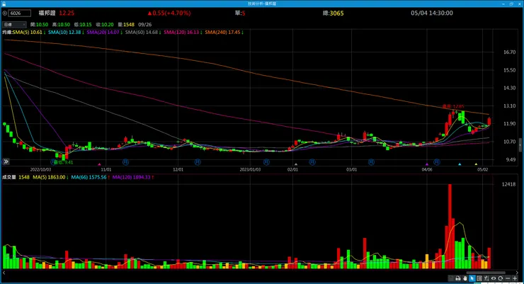
Task: Click the tallest red volume bar
Action: 450,226
